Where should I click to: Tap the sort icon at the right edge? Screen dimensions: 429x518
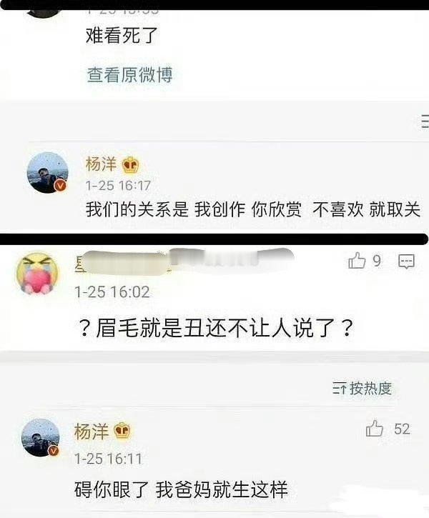[425, 121]
